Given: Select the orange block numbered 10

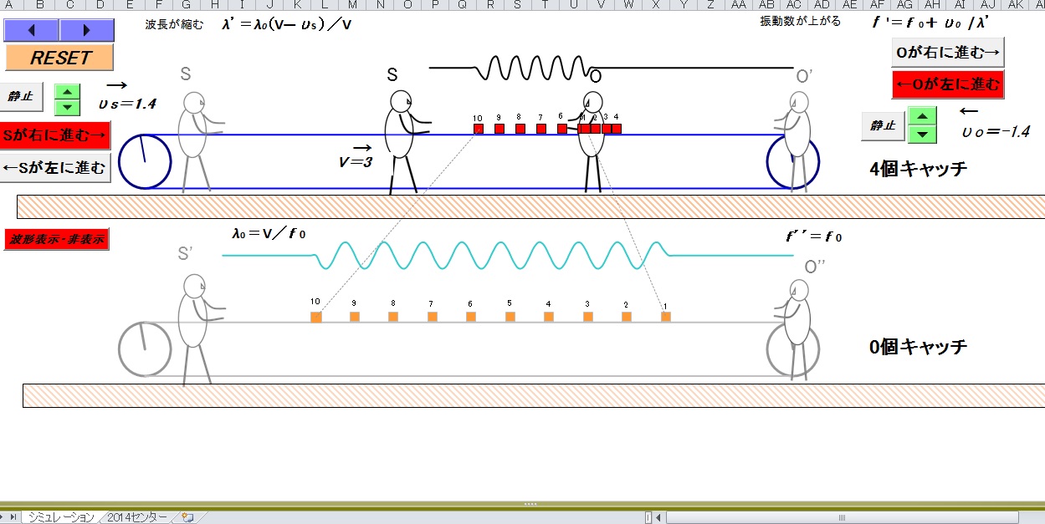Looking at the screenshot, I should pyautogui.click(x=315, y=317).
